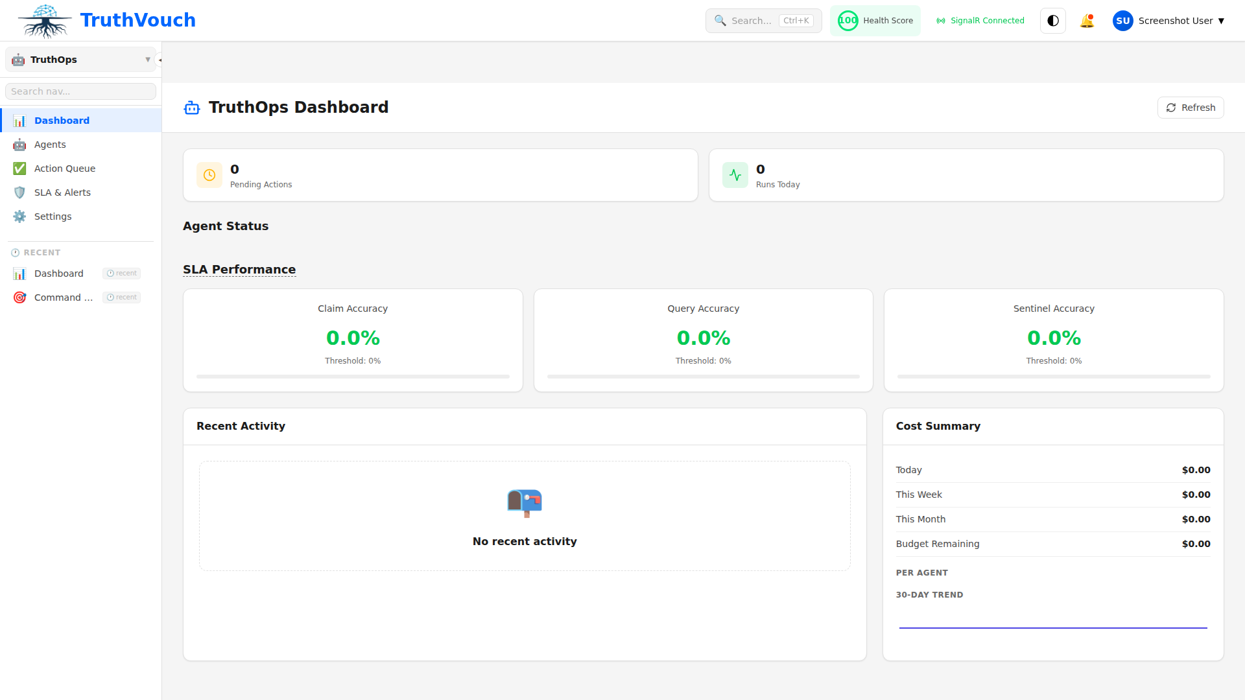Check the SignalR Connected status indicator
This screenshot has width=1245, height=700.
(980, 20)
